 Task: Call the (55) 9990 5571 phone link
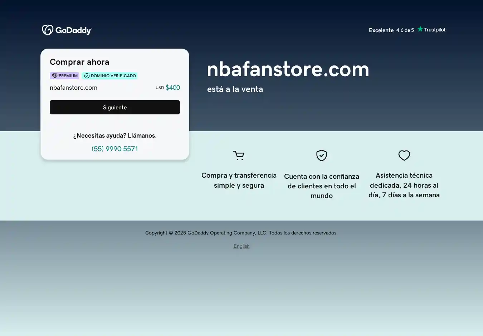click(x=115, y=149)
